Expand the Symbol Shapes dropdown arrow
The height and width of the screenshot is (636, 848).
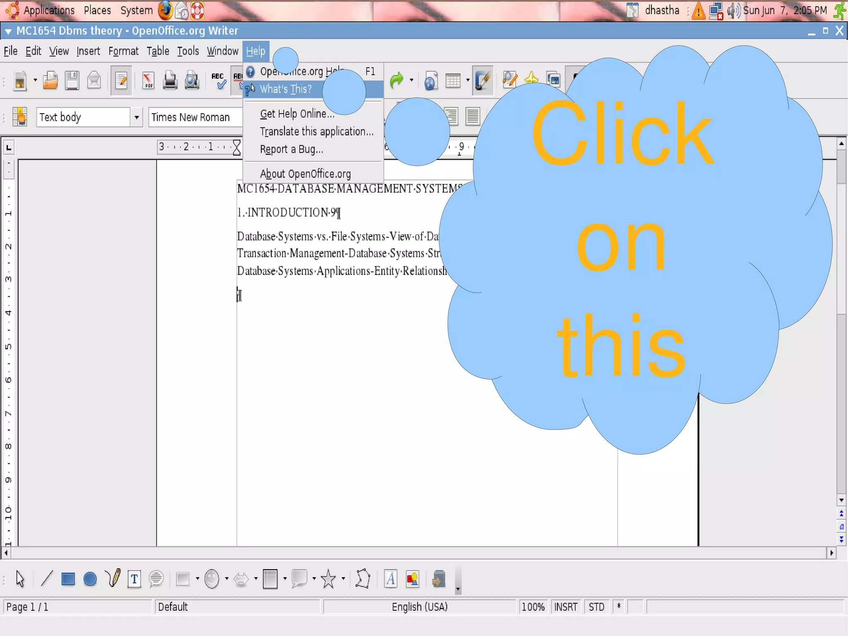[226, 578]
